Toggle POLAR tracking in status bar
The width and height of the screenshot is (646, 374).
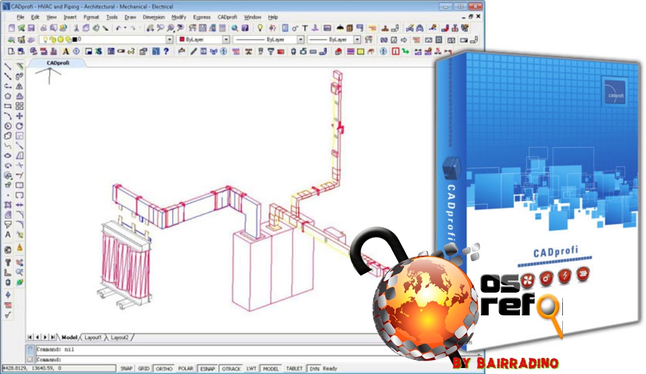186,369
